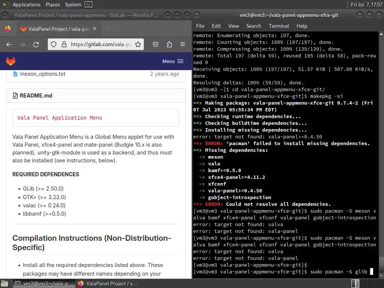384x288 pixels.
Task: Reload the GitLab page
Action: pos(36,44)
